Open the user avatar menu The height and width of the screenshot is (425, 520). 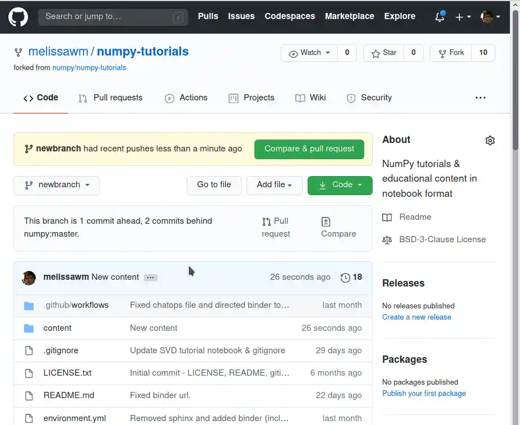(x=490, y=17)
